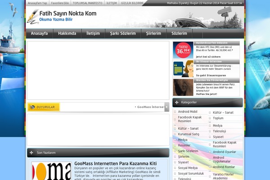Open the Anasayfa menu item
Image resolution: width=270 pixels, height=180 pixels.
pos(39,33)
